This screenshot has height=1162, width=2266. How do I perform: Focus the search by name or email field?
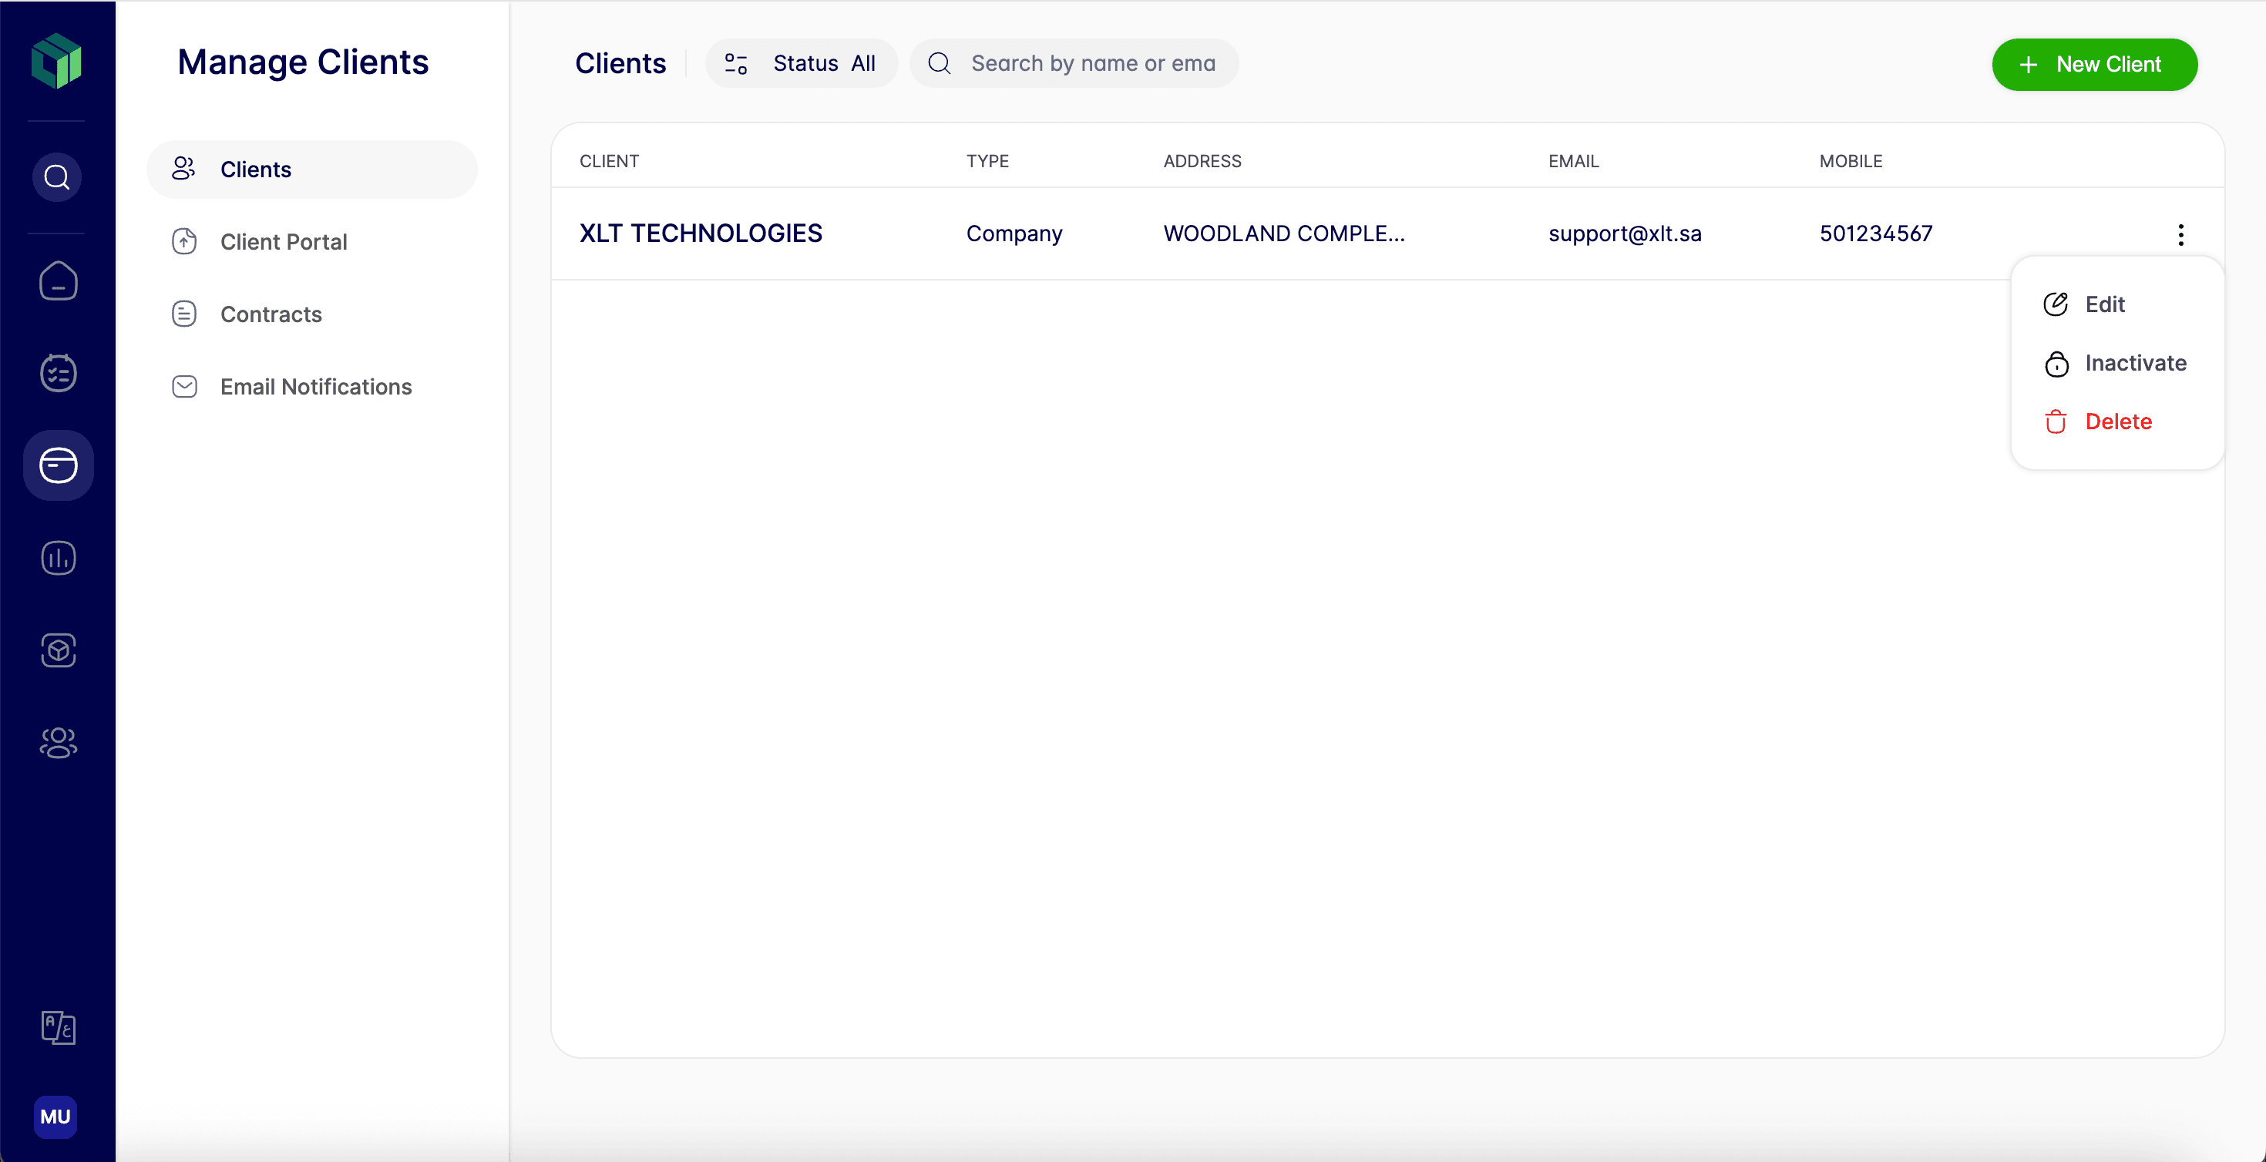pyautogui.click(x=1091, y=63)
